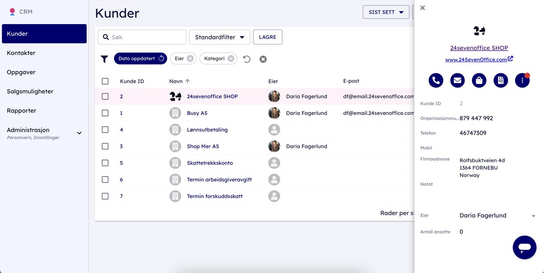The image size is (544, 273).
Task: Expand the SIST SETT dropdown
Action: pyautogui.click(x=386, y=12)
